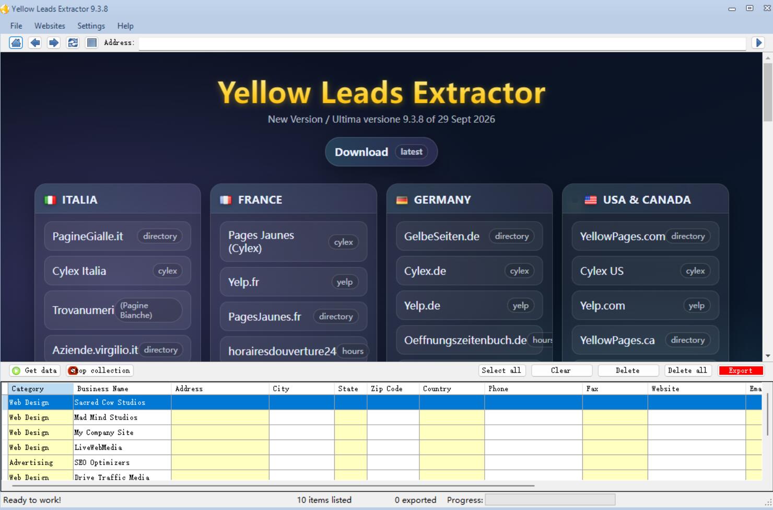Click the Zip Code column header
The image size is (773, 510).
coord(393,389)
